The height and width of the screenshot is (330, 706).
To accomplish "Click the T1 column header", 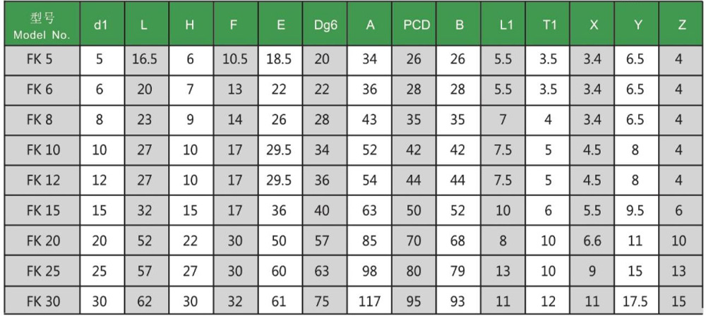I will [x=548, y=24].
